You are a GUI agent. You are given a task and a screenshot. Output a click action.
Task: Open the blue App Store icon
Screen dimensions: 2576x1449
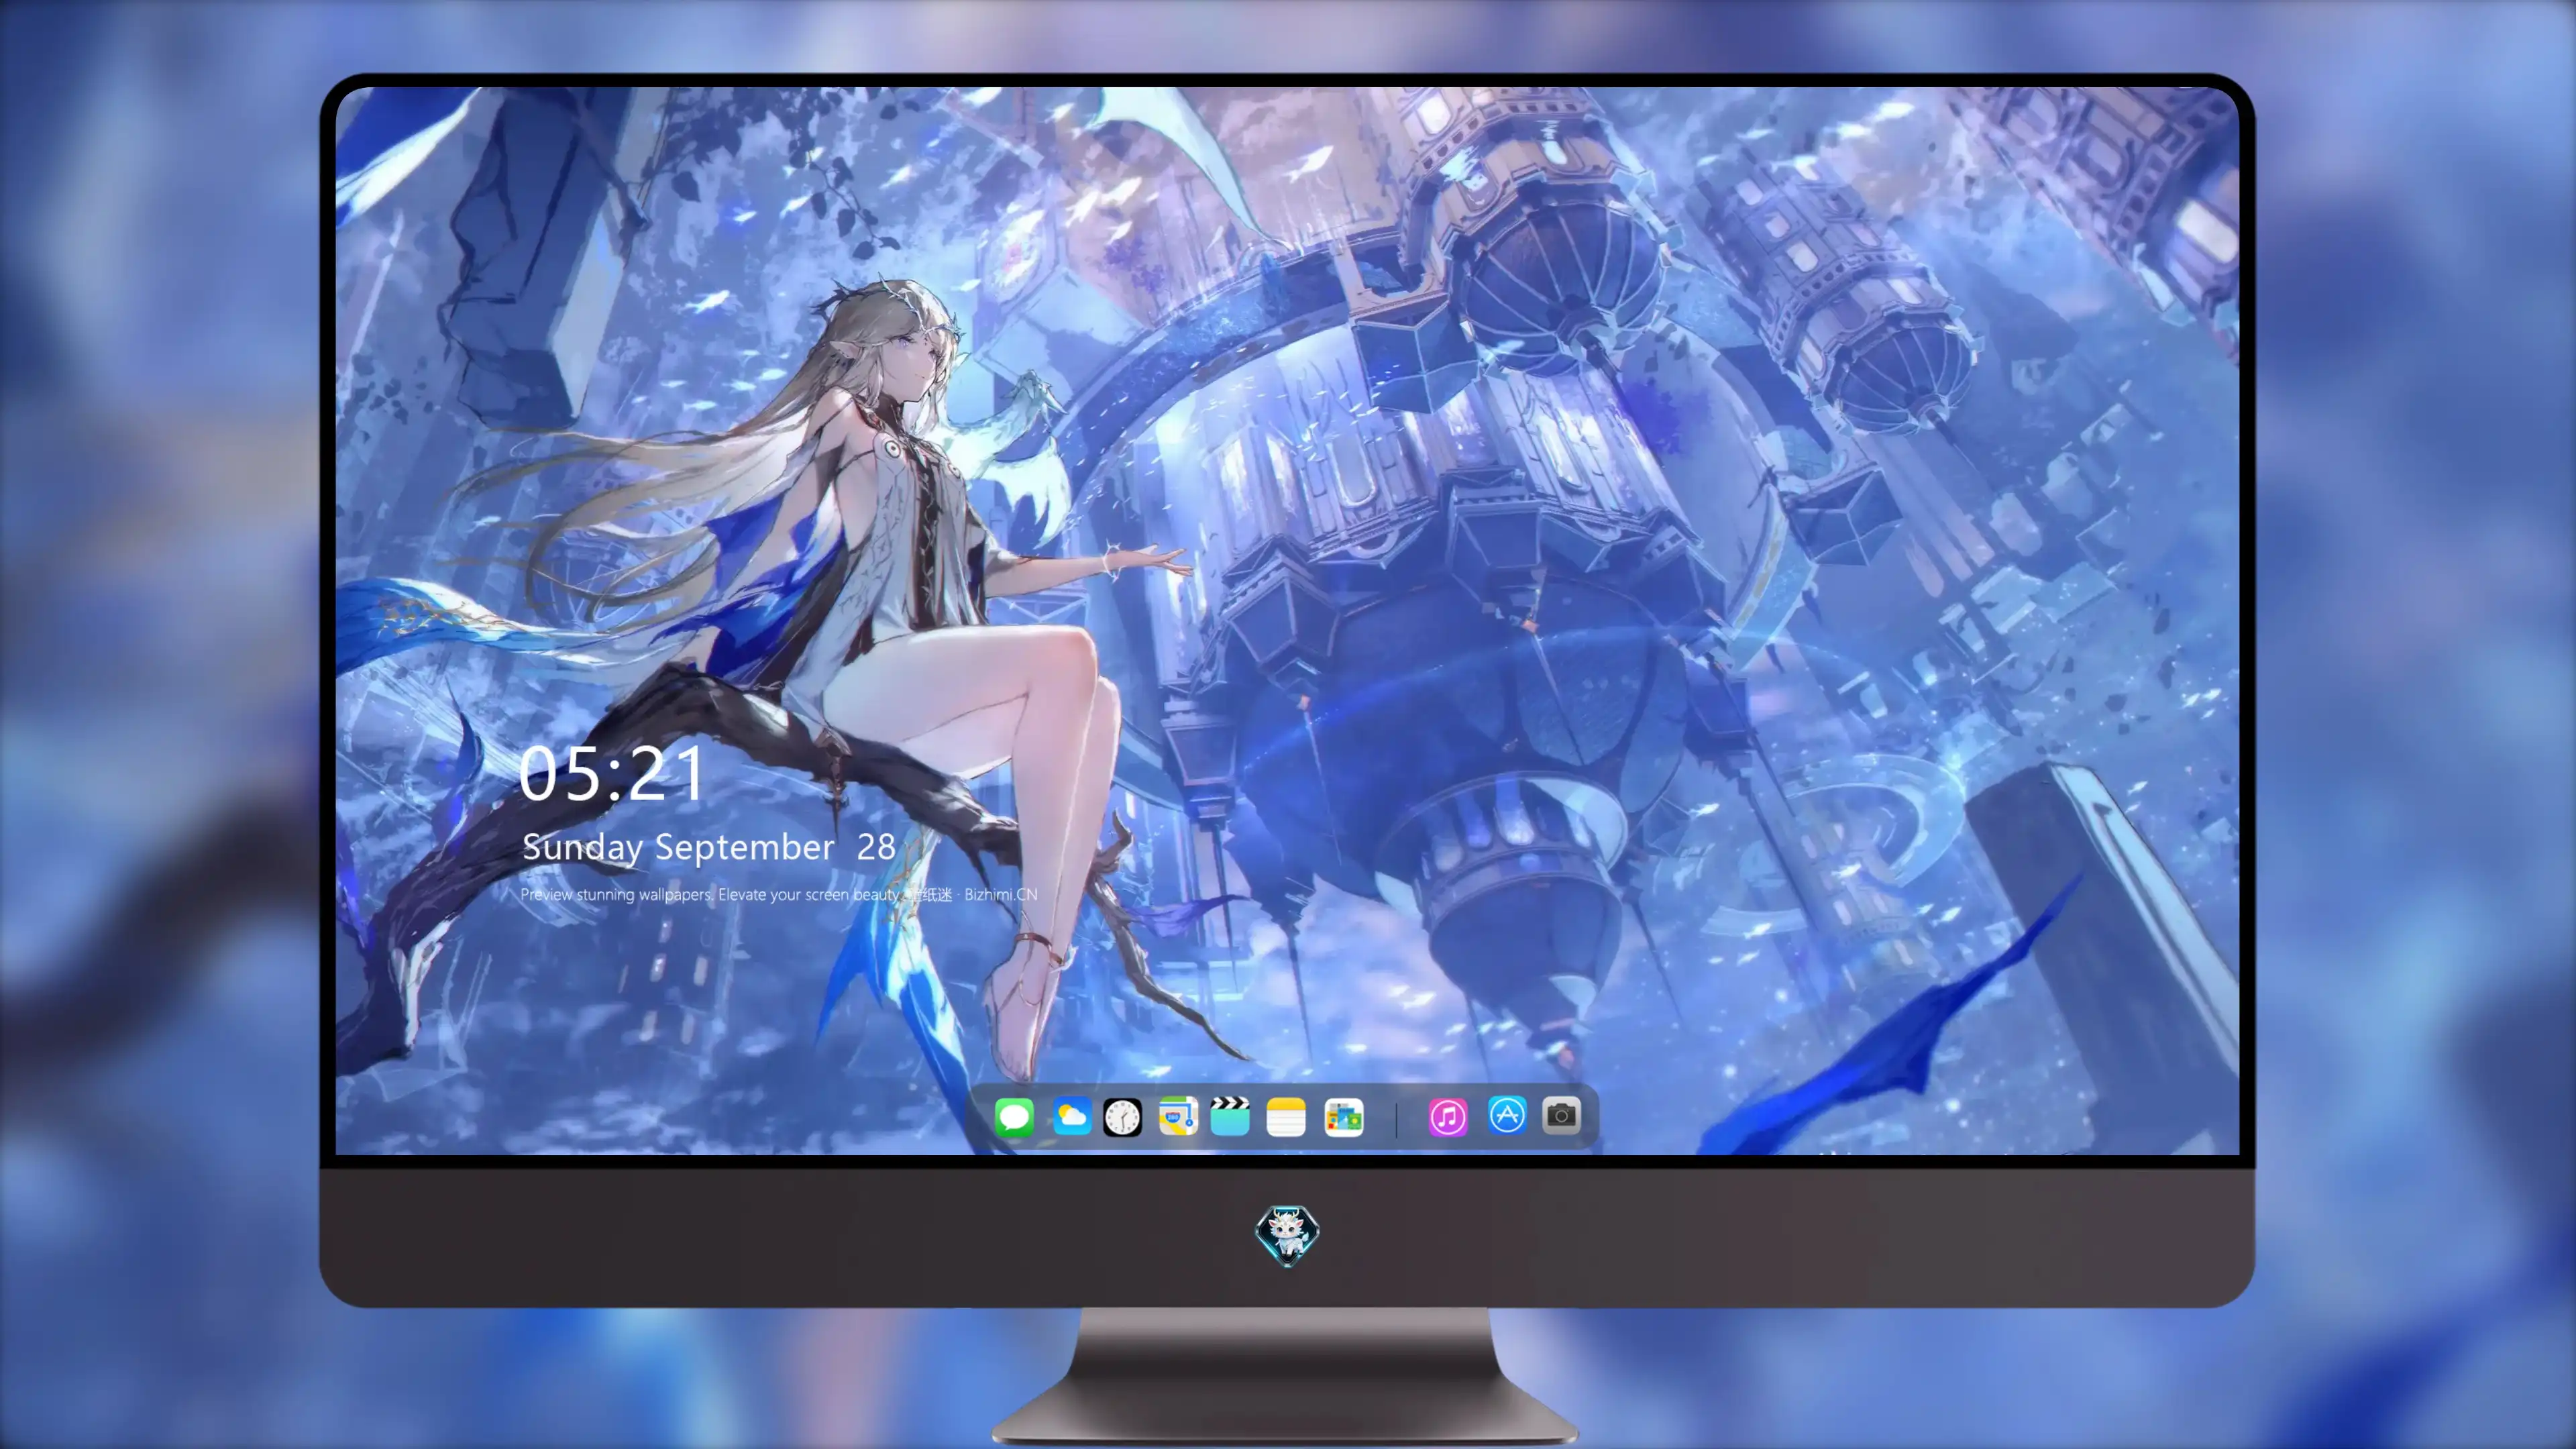pyautogui.click(x=1507, y=1115)
